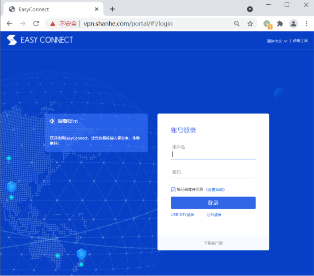Click the 密码 password input field
The height and width of the screenshot is (276, 314).
[213, 172]
